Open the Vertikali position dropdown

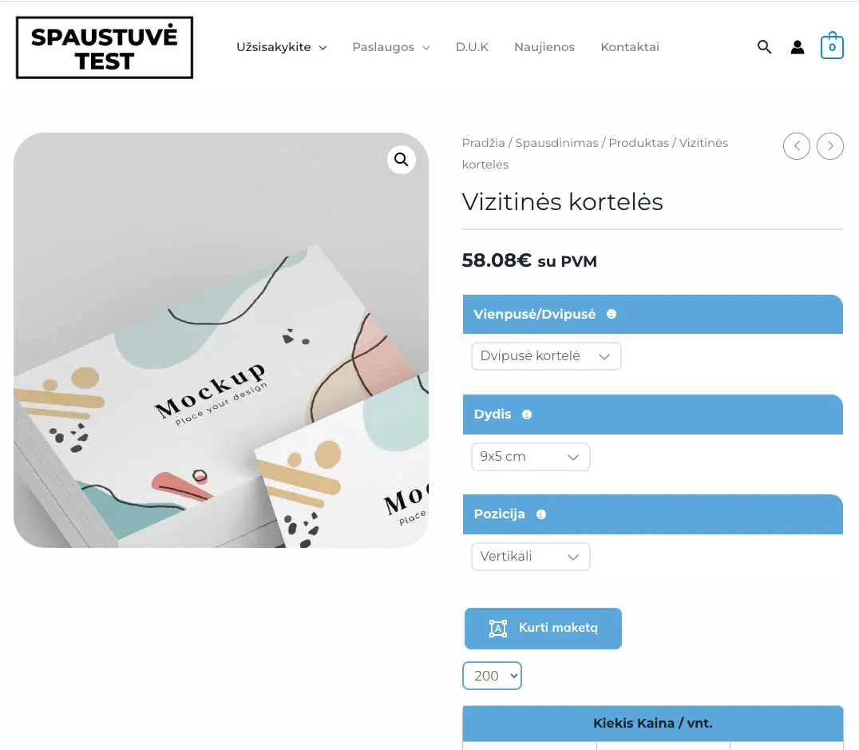click(530, 557)
